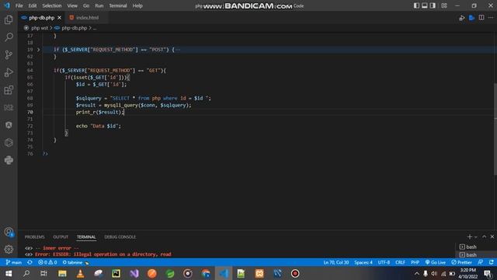Close the php-db.php tab
Viewport: 497px width, 280px height.
(x=59, y=18)
